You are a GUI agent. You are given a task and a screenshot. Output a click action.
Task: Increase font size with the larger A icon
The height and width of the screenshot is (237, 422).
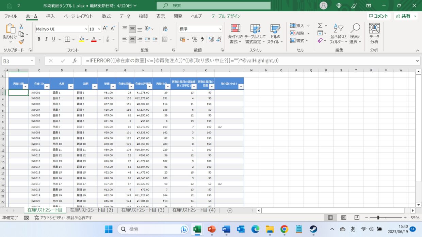point(105,29)
